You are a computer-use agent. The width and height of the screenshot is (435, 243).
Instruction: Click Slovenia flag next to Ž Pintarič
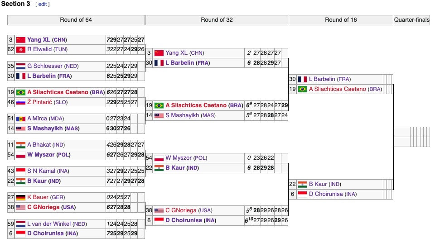coord(21,102)
